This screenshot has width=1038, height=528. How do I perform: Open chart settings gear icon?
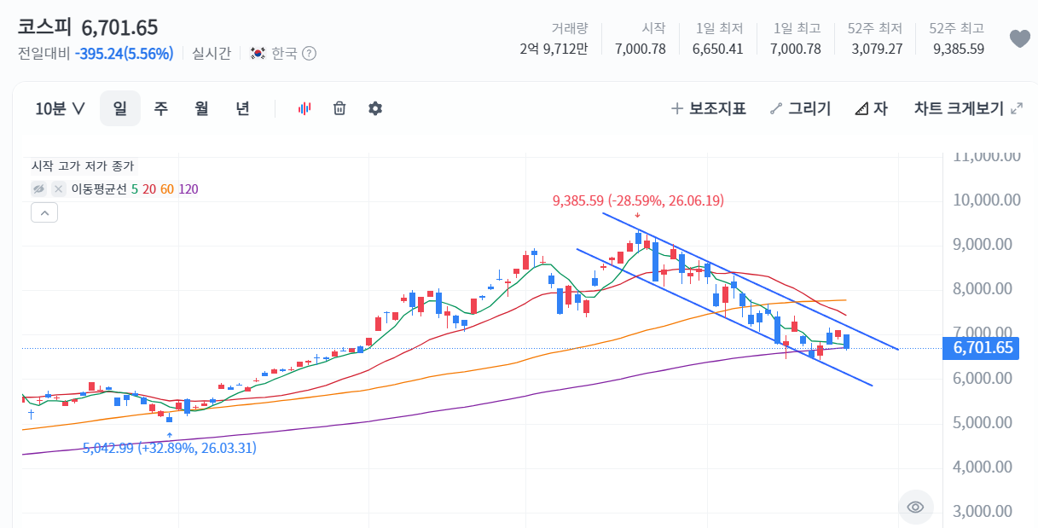pyautogui.click(x=375, y=108)
